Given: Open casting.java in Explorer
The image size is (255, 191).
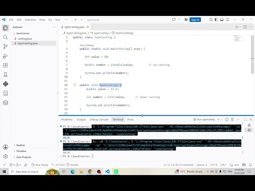Looking at the screenshot, I should click(x=25, y=39).
